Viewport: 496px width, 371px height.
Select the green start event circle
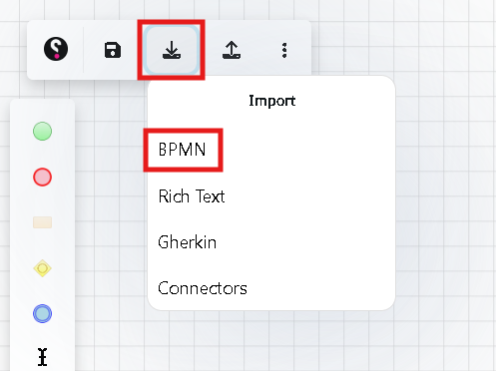coord(42,132)
